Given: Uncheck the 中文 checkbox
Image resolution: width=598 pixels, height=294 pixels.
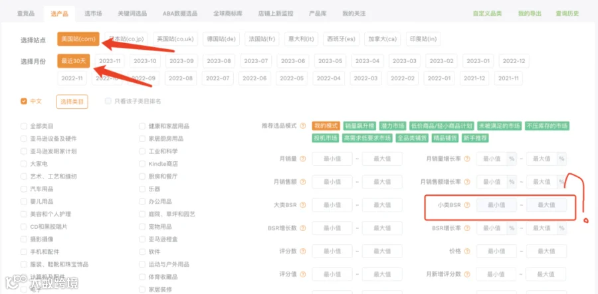Looking at the screenshot, I should 24,102.
